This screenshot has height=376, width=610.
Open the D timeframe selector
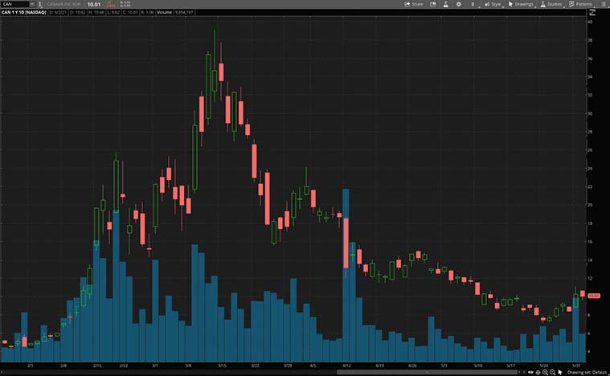472,4
